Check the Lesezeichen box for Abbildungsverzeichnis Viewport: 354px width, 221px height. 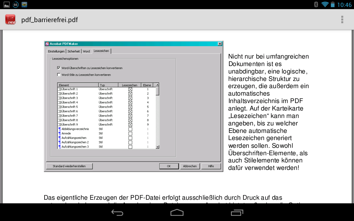(x=130, y=129)
